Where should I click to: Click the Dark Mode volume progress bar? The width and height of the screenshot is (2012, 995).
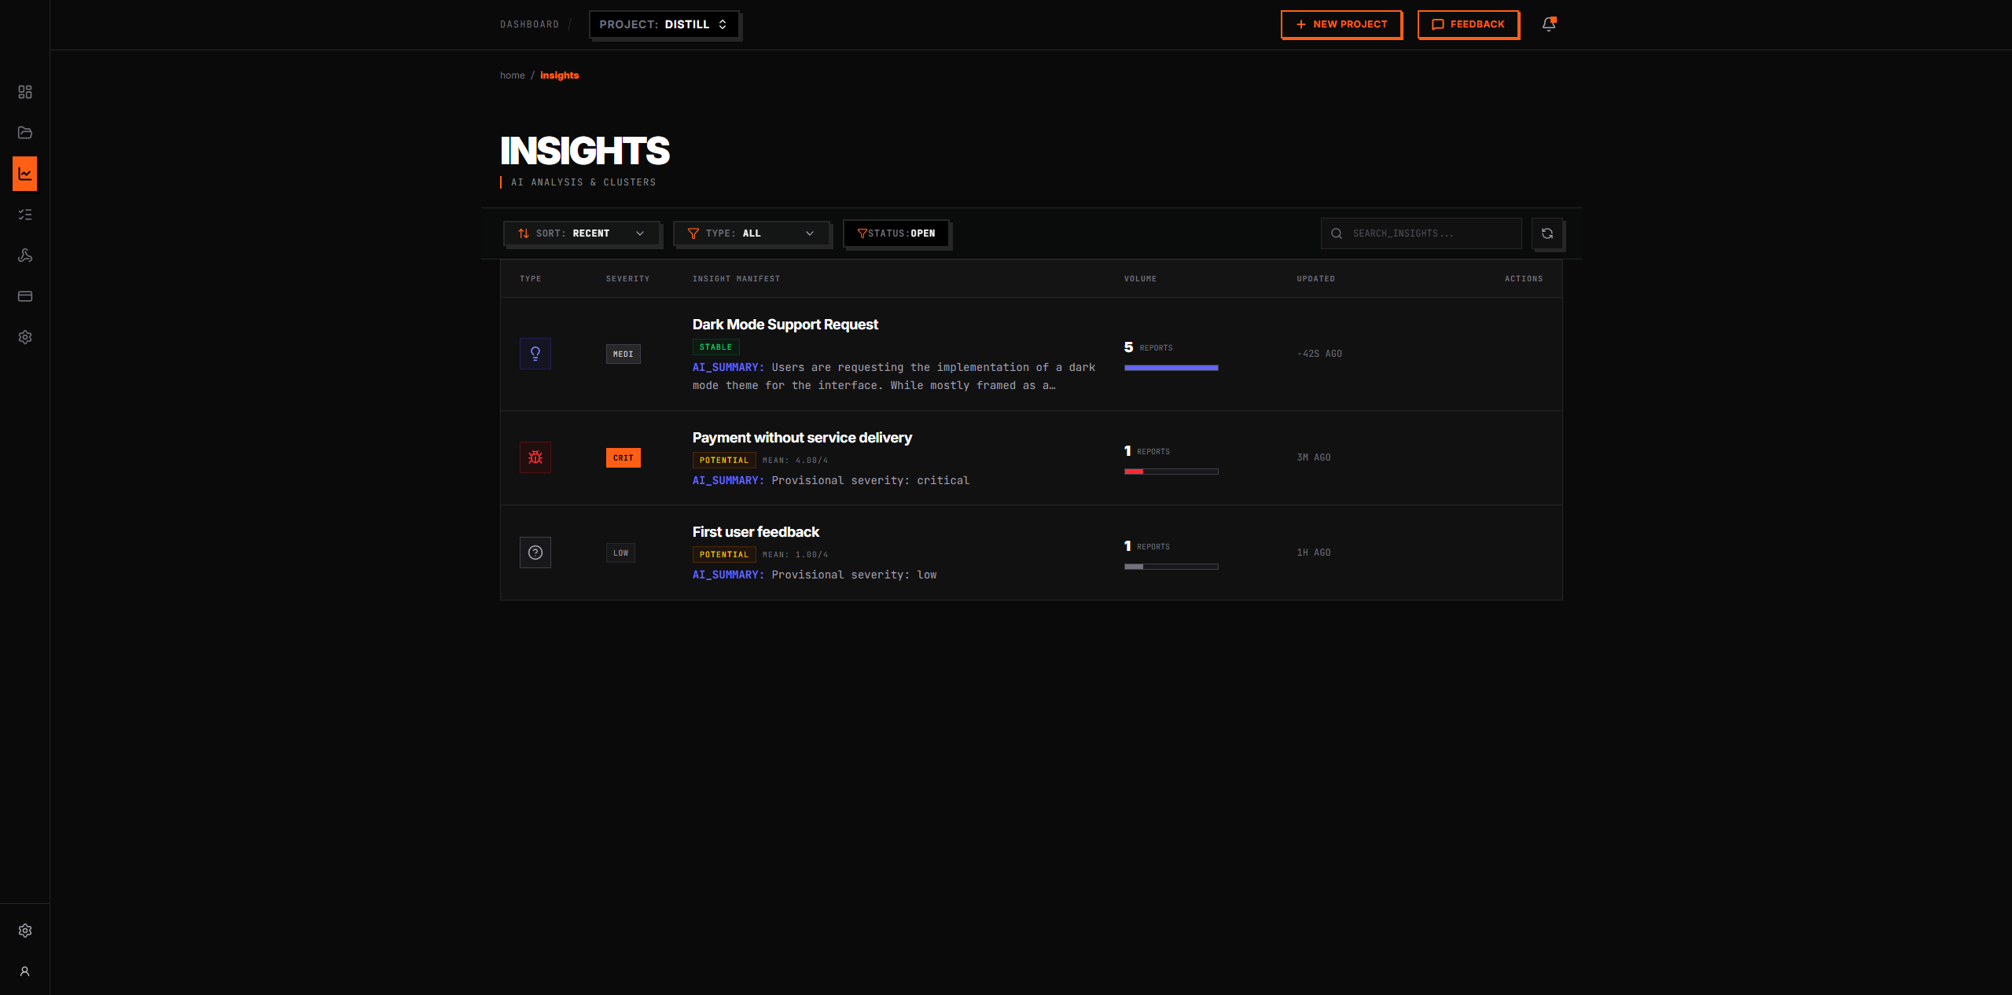point(1171,368)
